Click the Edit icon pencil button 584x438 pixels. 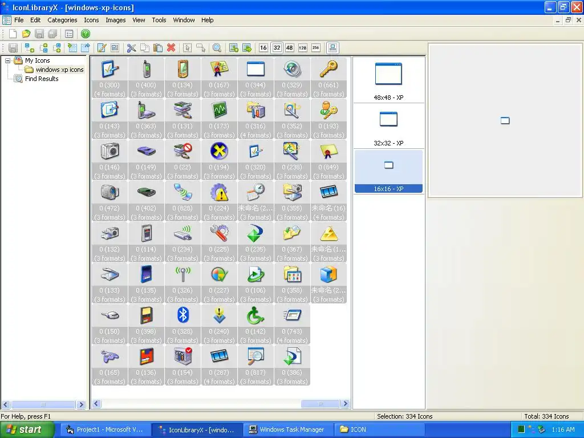[x=102, y=48]
